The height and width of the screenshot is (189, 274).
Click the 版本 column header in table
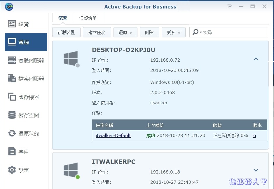257,125
